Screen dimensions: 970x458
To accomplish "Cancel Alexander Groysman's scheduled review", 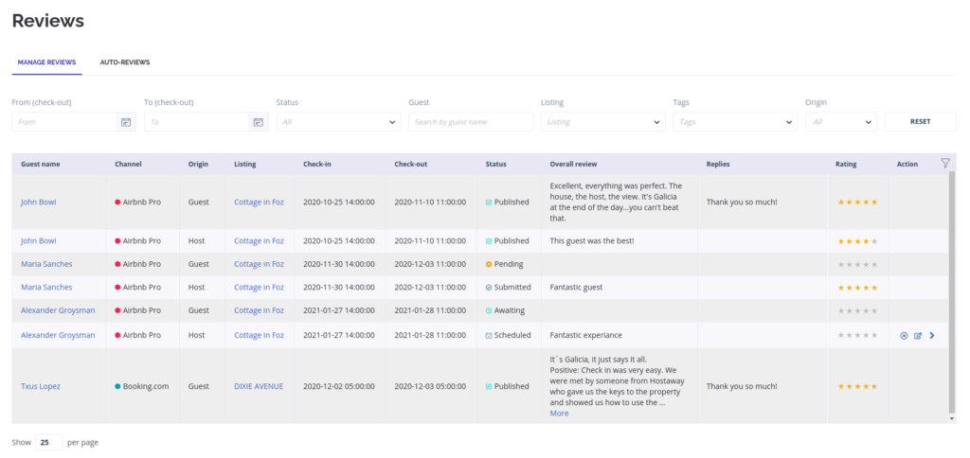I will (904, 335).
